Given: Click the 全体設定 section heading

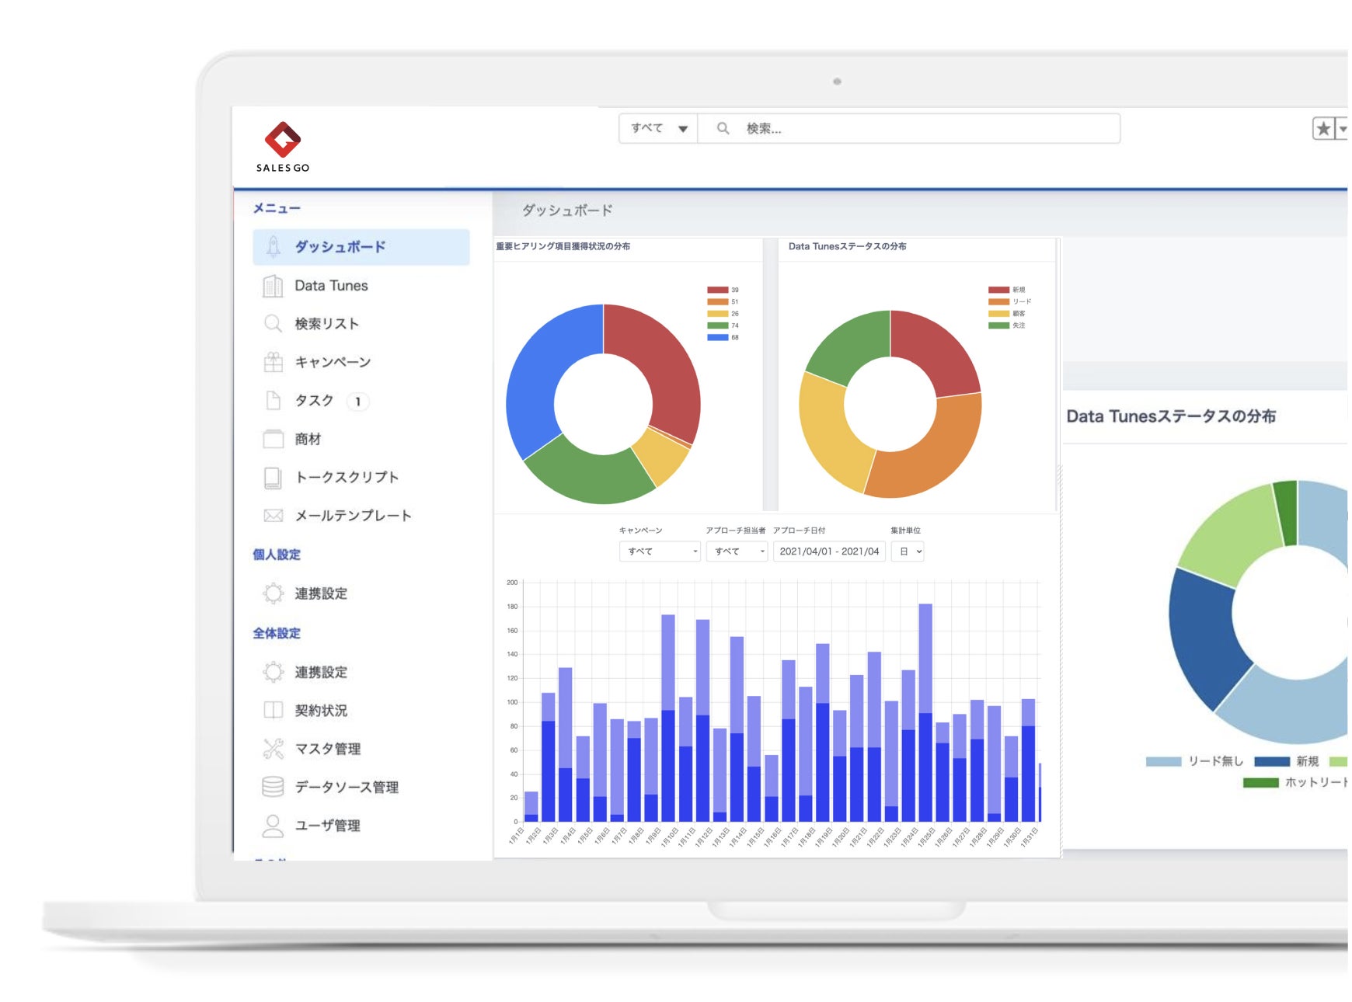Looking at the screenshot, I should tap(277, 633).
